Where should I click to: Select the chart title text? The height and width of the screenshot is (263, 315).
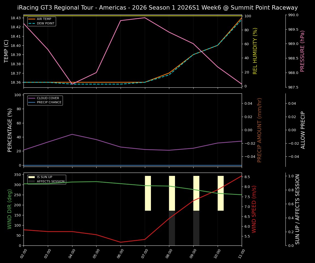point(157,8)
